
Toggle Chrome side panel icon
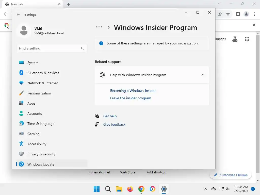(x=238, y=14)
